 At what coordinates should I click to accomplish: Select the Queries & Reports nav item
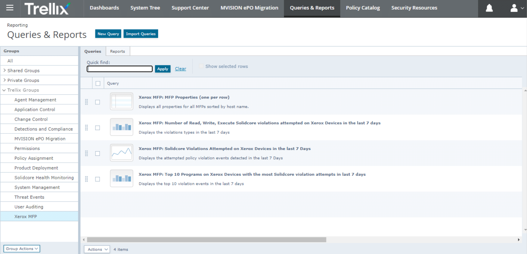coord(312,8)
